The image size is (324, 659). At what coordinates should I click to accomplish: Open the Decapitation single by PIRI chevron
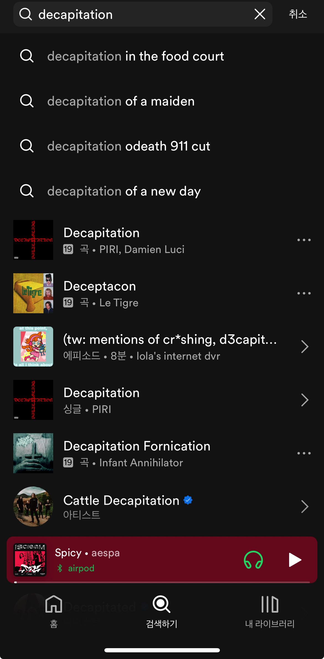point(304,400)
